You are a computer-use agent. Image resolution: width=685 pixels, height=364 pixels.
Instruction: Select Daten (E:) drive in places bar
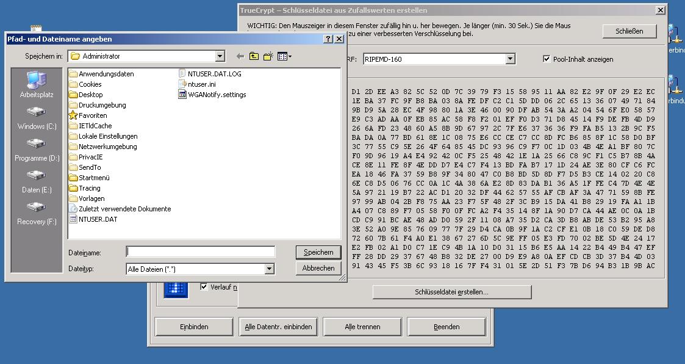click(37, 182)
